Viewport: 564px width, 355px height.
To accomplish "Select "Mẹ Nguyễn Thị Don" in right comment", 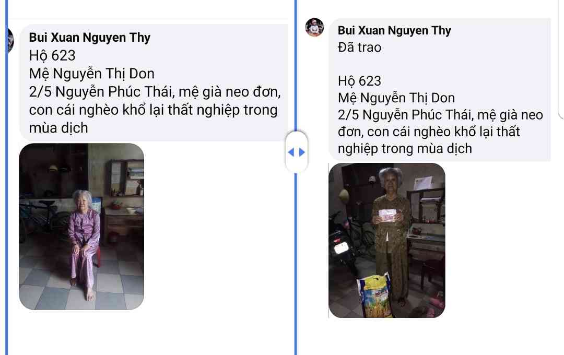I will (396, 98).
